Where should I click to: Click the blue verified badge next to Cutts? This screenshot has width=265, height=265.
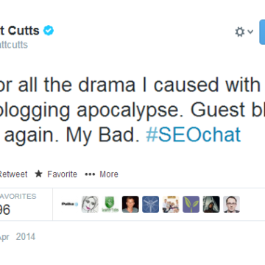click(49, 31)
